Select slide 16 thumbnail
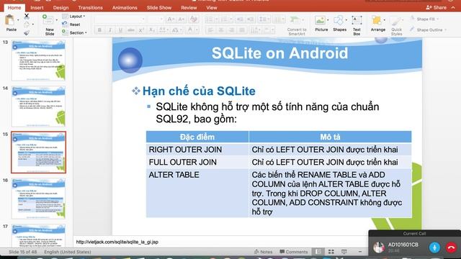The height and width of the screenshot is (259, 461). coord(38,199)
